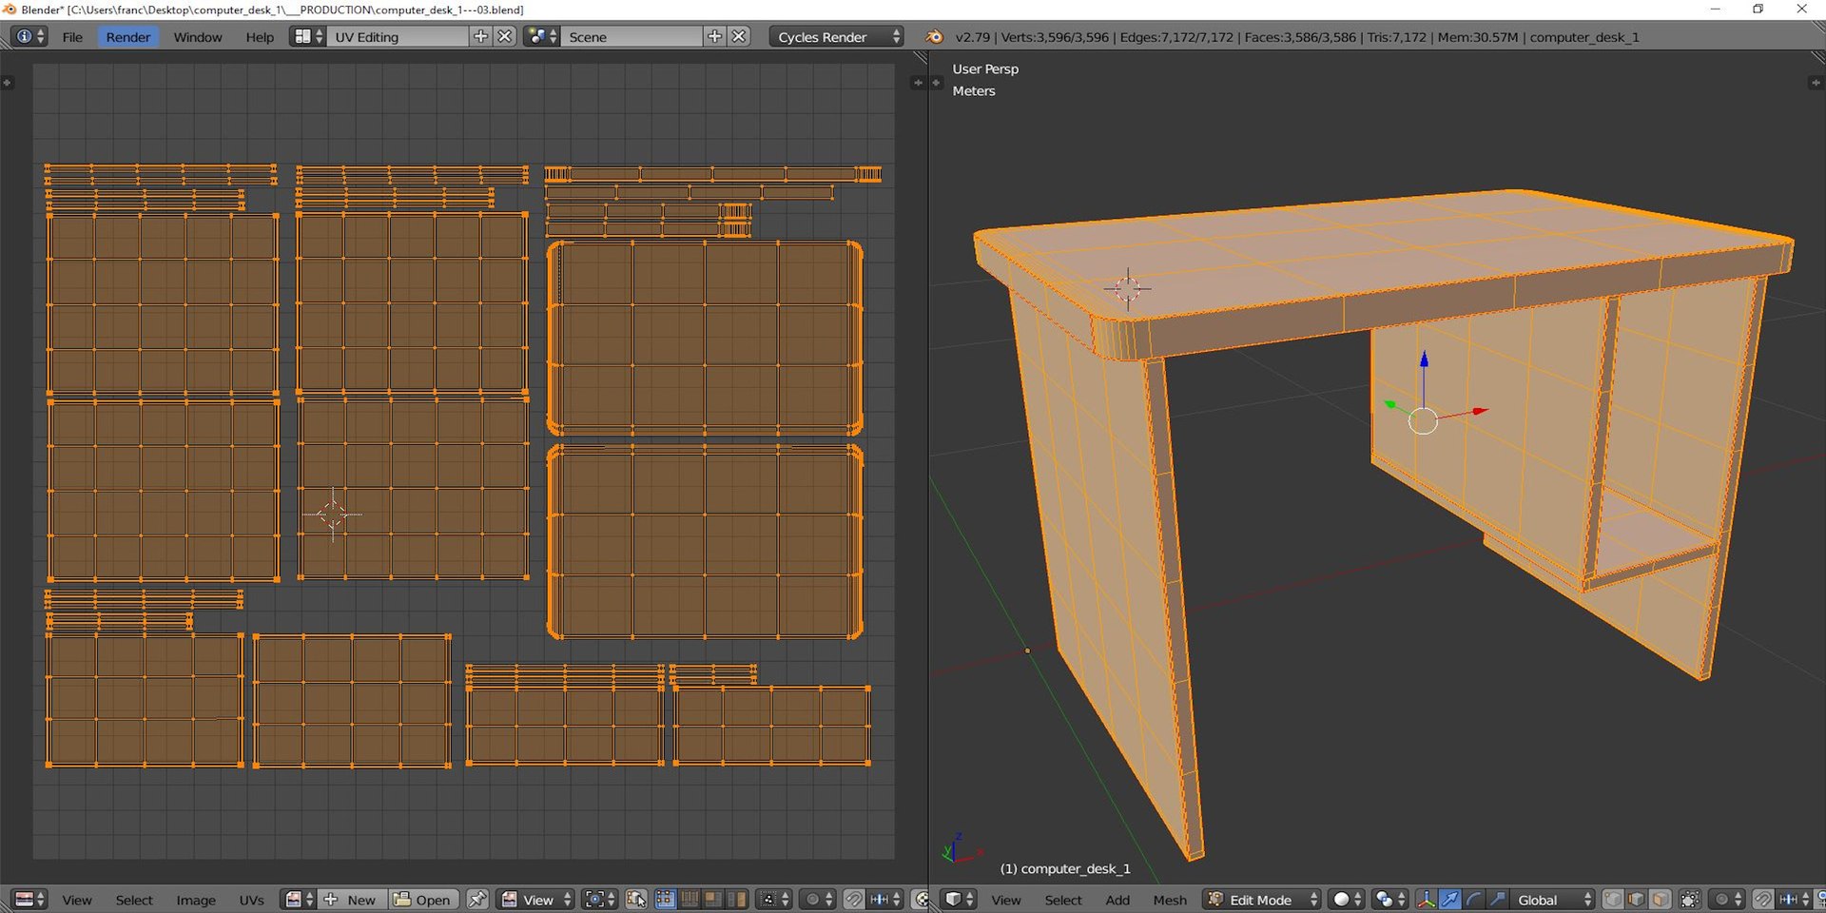Open snap element selector in UV editor
The width and height of the screenshot is (1826, 913).
point(885,899)
